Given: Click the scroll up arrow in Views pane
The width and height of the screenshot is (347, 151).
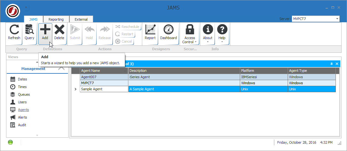Looking at the screenshot, I should (37, 62).
